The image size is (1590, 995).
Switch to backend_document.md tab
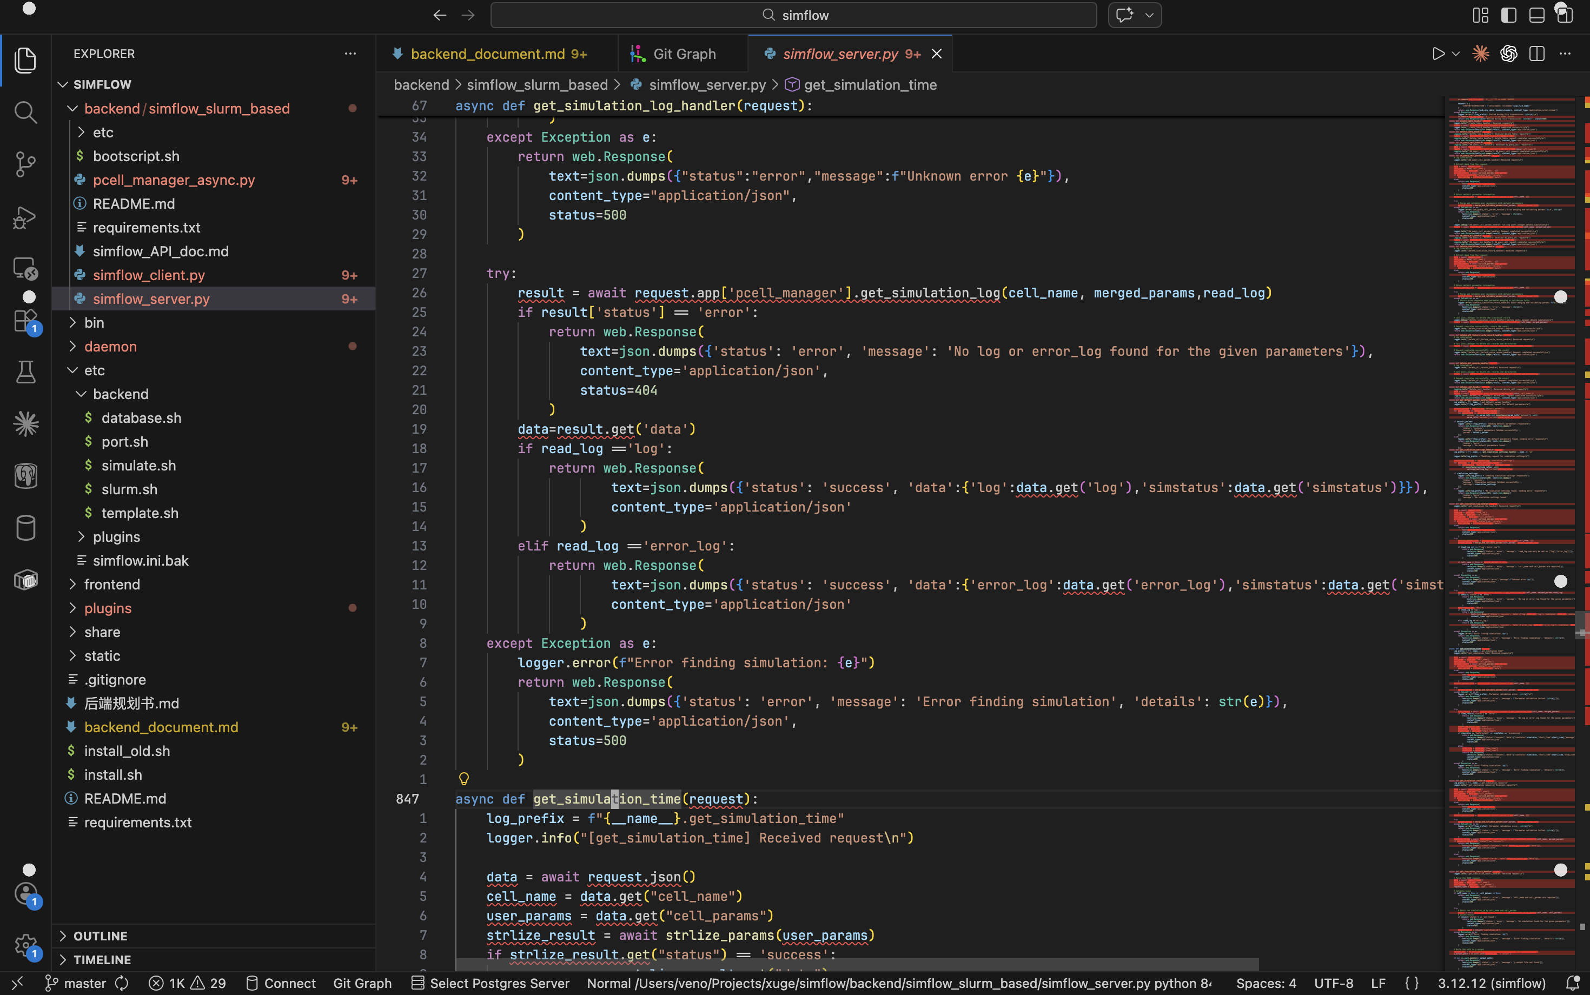[488, 54]
